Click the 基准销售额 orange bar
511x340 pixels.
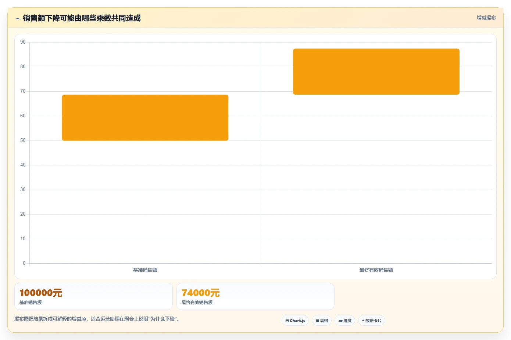point(145,118)
